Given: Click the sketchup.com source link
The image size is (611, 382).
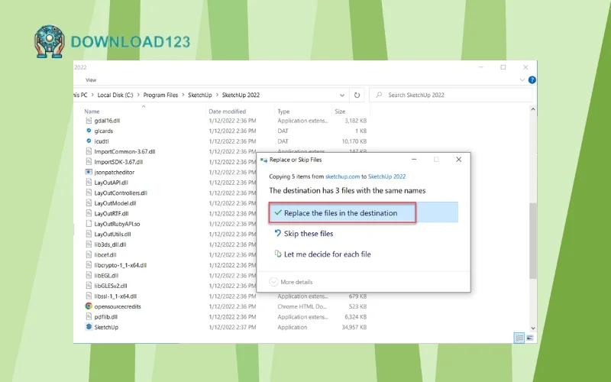Looking at the screenshot, I should click(x=344, y=176).
